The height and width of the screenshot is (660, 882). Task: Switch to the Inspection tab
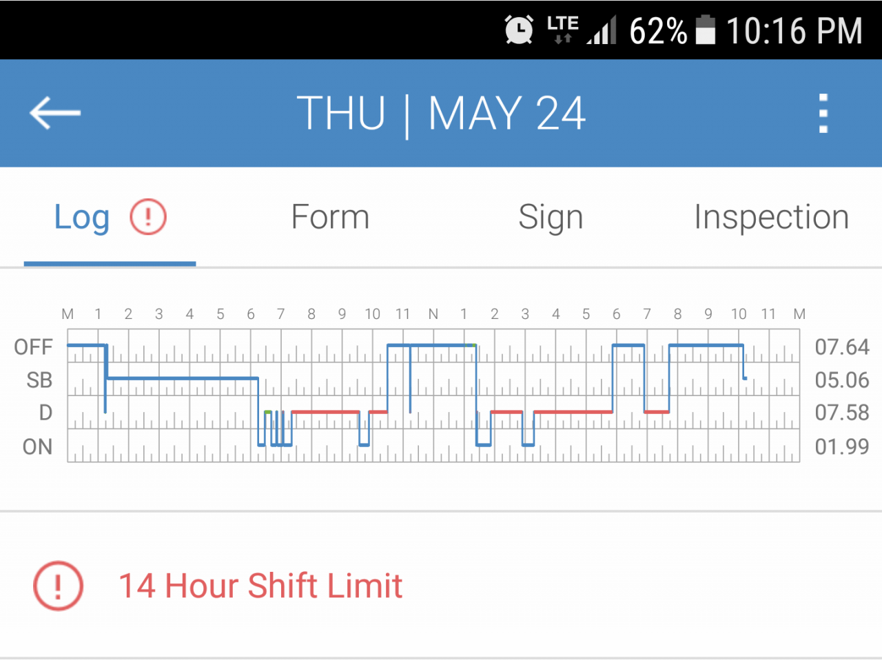point(771,218)
